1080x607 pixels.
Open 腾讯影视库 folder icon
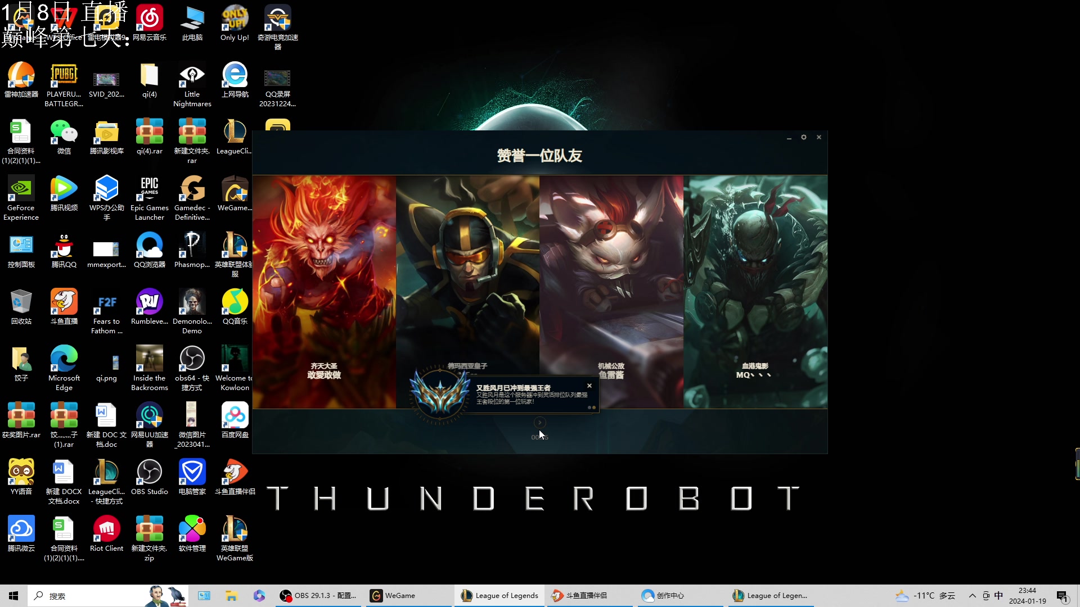(x=107, y=137)
